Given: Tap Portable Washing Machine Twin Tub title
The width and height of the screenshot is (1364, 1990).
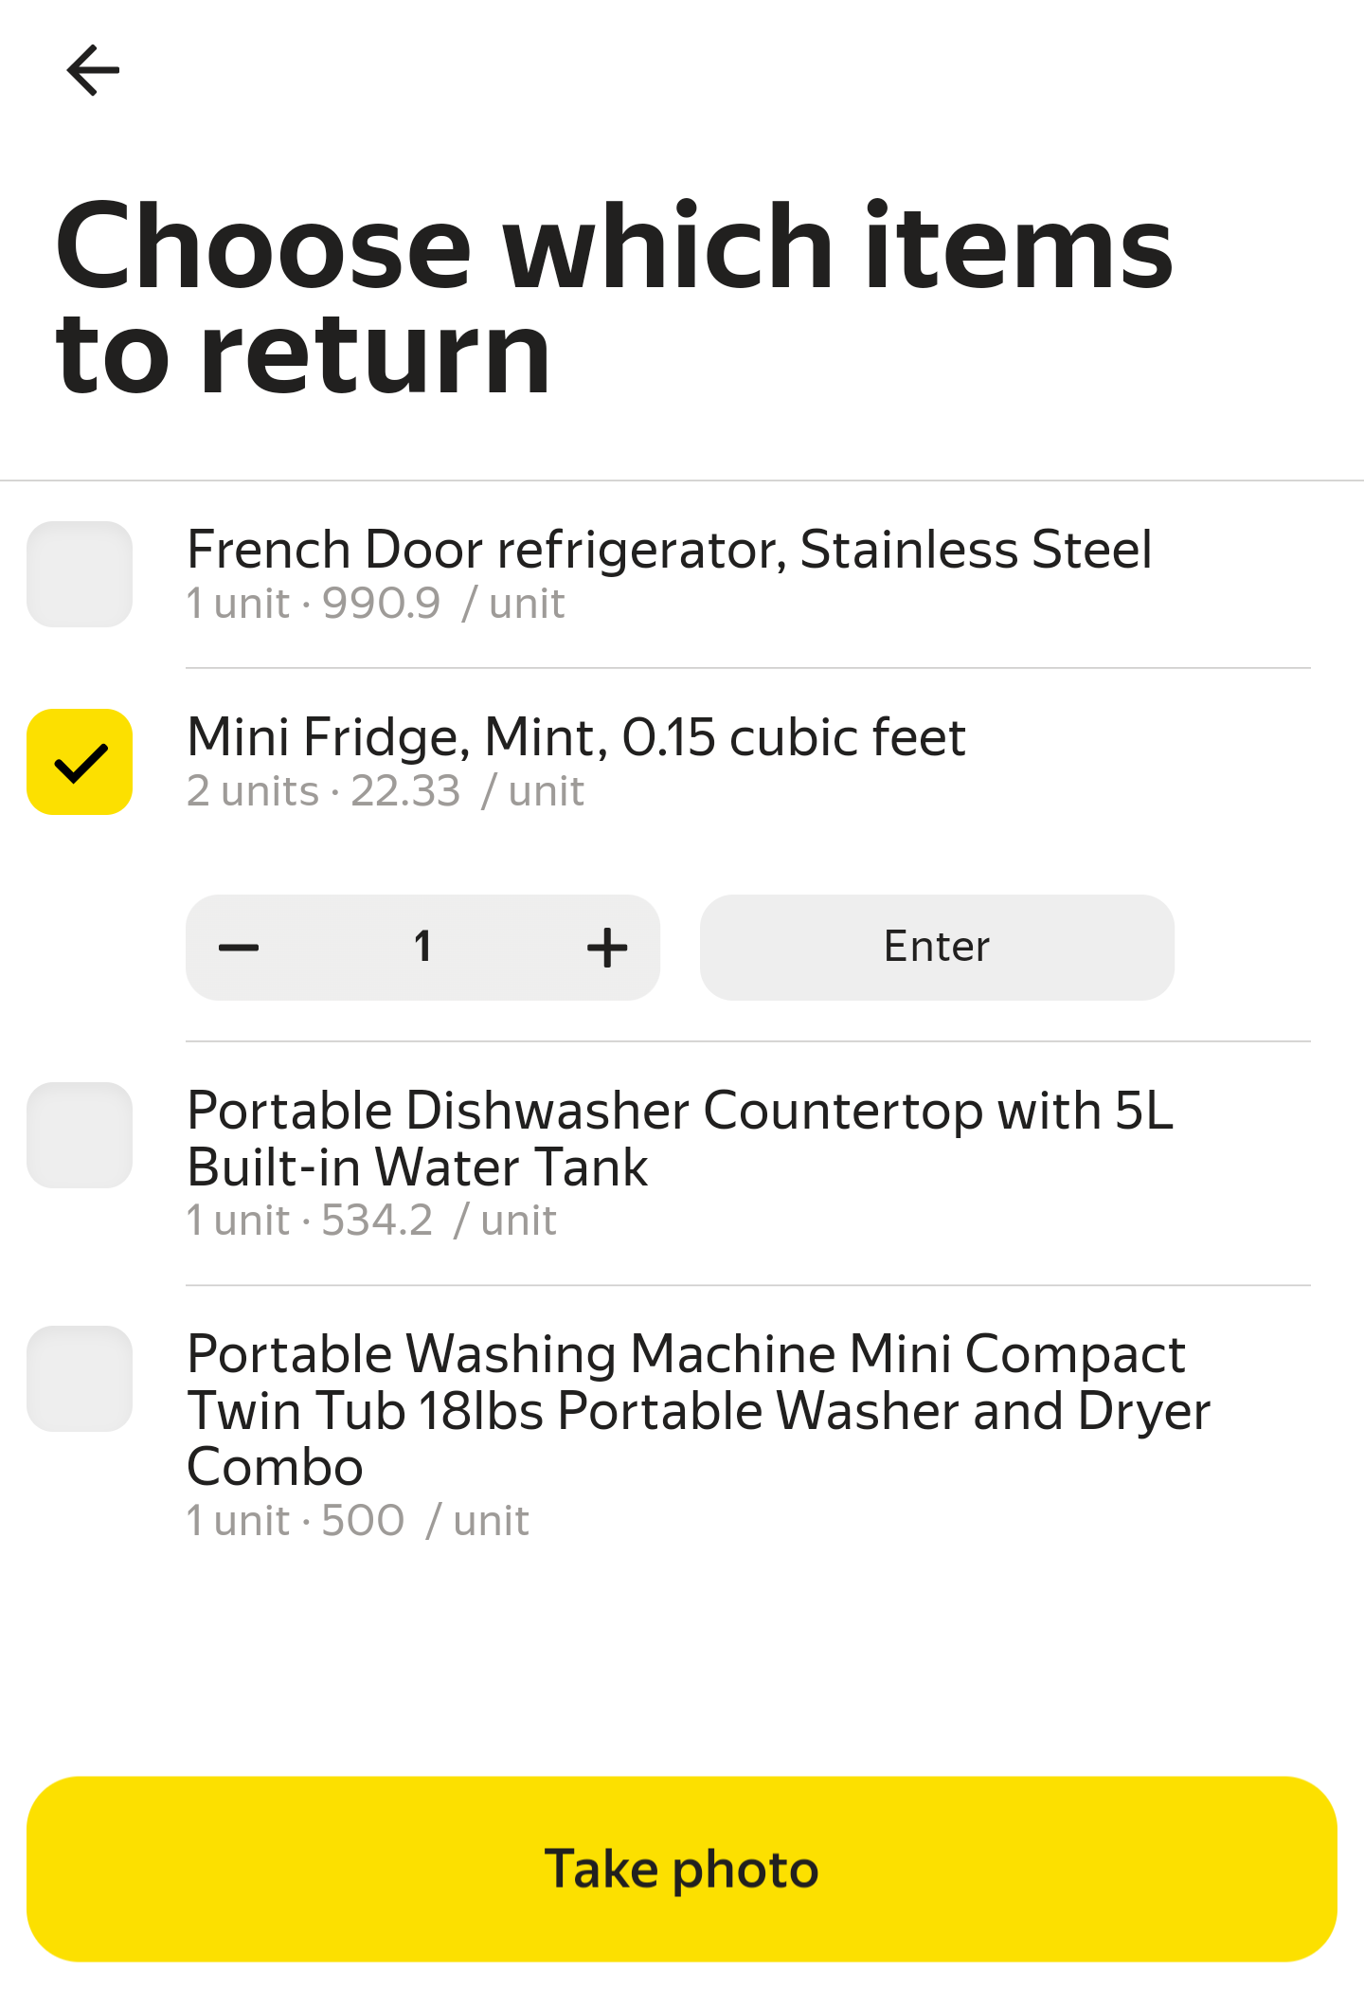Looking at the screenshot, I should [x=697, y=1410].
